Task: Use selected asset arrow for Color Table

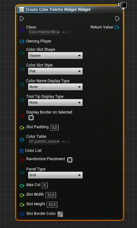Action: tap(64, 141)
